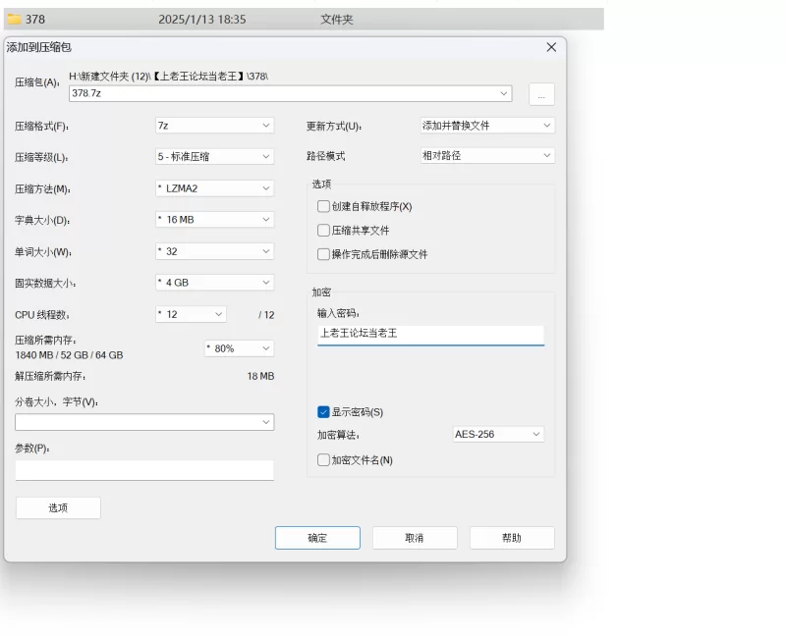Enable 压缩共享文件 checkbox

323,231
